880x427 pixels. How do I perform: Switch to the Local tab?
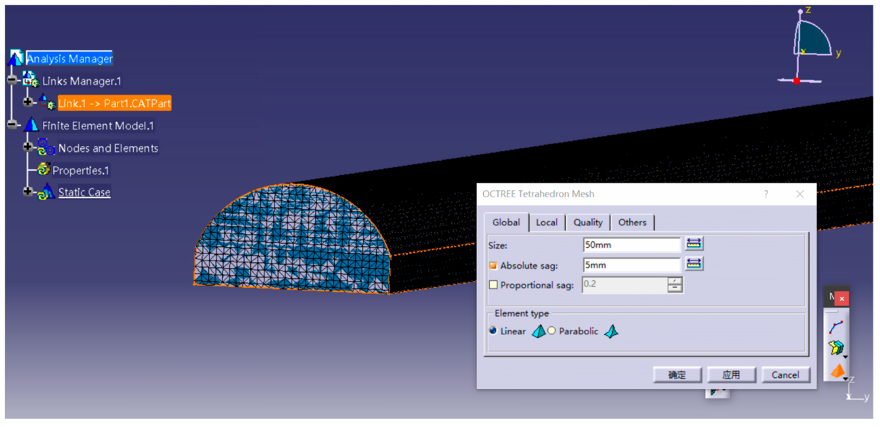(x=546, y=223)
